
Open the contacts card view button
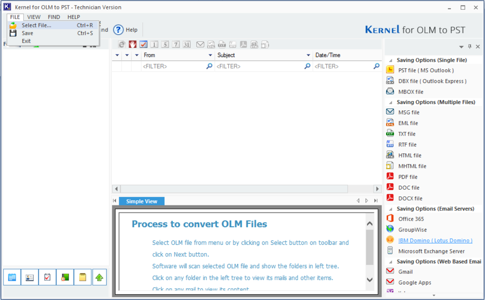coord(30,277)
